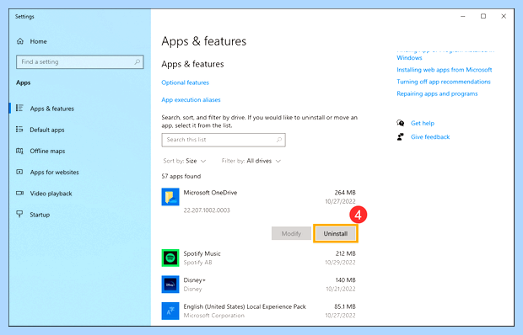Click the Get help link
Screen dimensions: 523x335
coord(423,123)
